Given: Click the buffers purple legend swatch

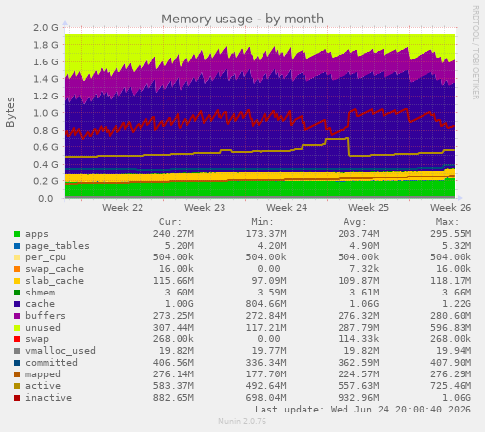Looking at the screenshot, I should (17, 316).
